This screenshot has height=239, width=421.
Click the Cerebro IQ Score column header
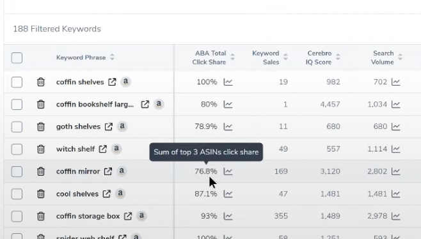tap(319, 58)
